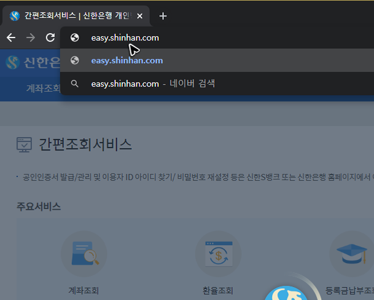
Task: Click the 계좌조회 label under the icon
Action: pyautogui.click(x=84, y=290)
